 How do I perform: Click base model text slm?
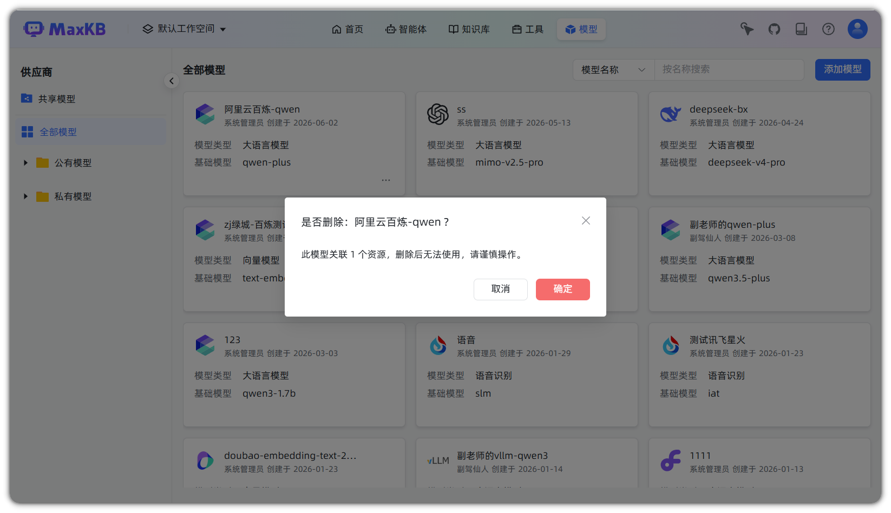[483, 393]
